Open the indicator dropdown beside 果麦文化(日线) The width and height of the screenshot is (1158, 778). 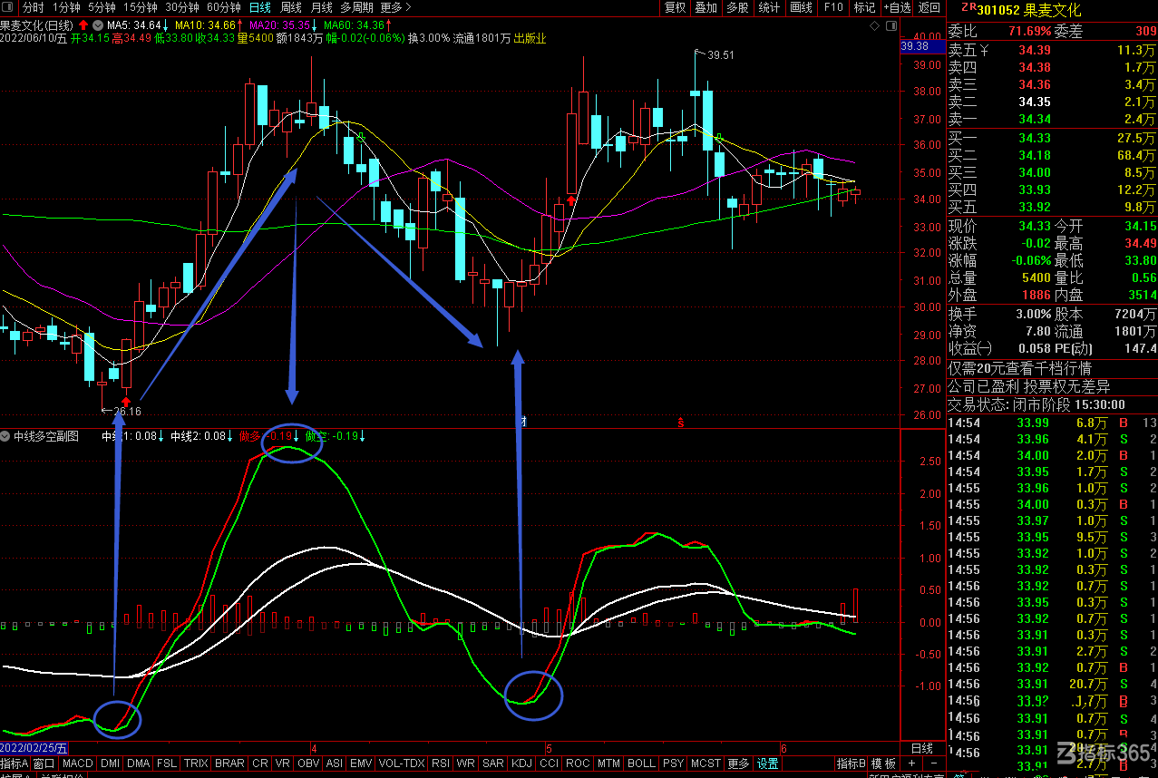(x=97, y=25)
